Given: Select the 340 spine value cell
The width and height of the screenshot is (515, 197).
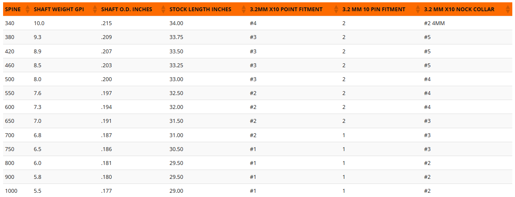Looking at the screenshot, I should tap(10, 23).
